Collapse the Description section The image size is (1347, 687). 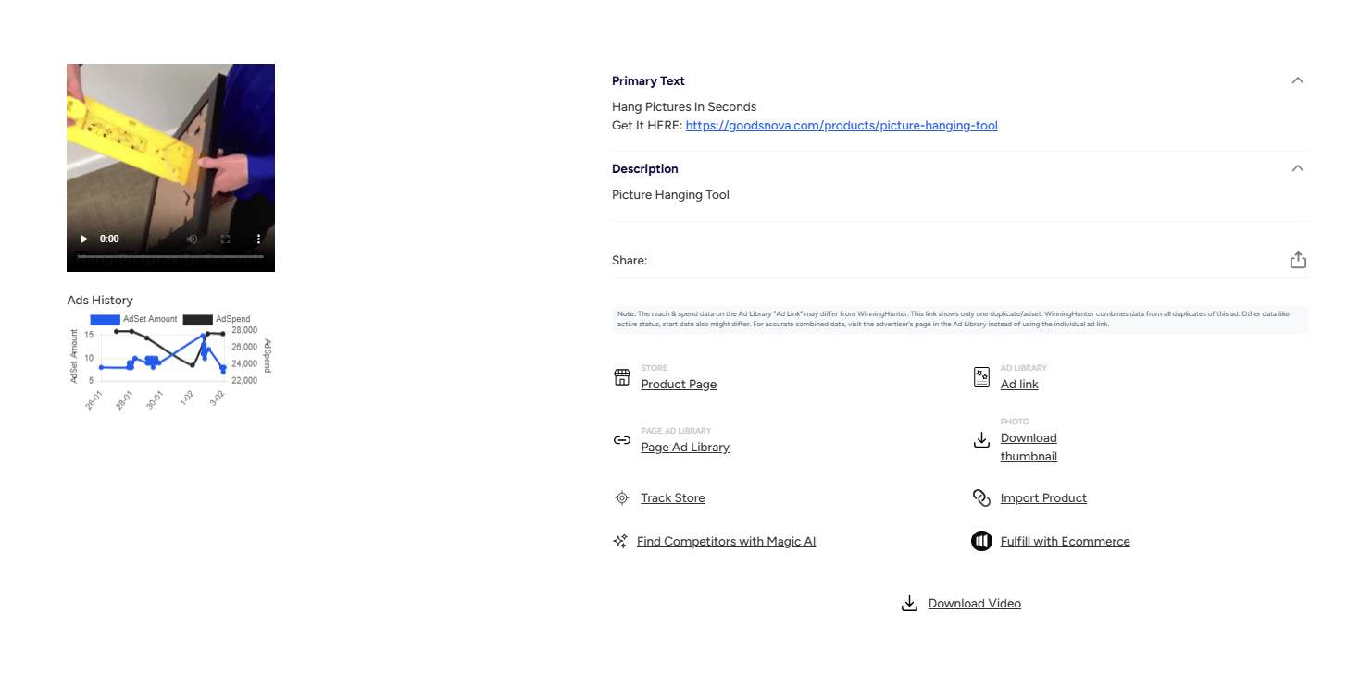(1298, 168)
